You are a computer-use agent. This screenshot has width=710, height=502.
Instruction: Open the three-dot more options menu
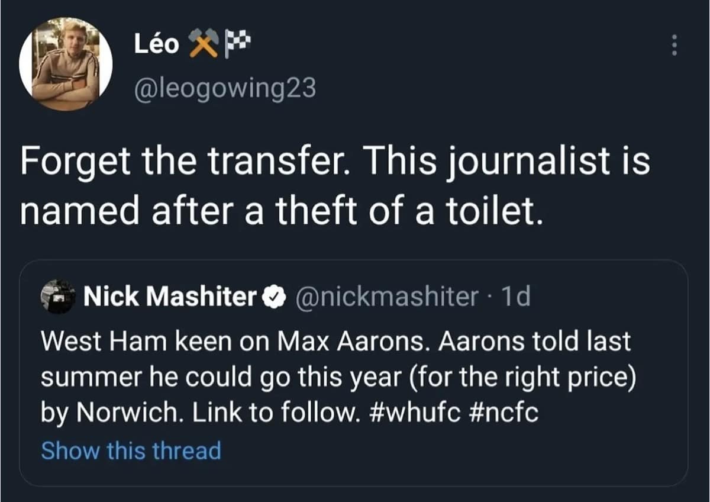coord(672,44)
